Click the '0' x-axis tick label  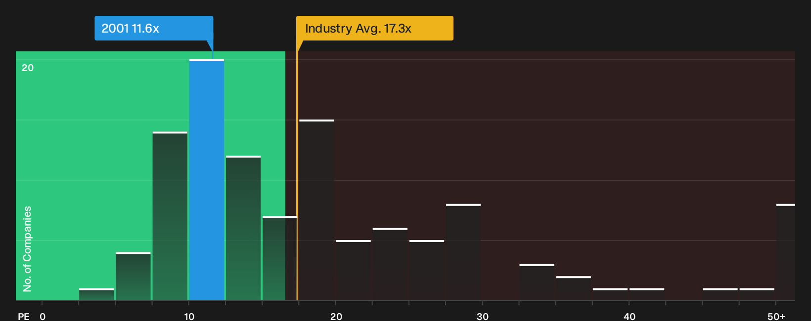[43, 316]
